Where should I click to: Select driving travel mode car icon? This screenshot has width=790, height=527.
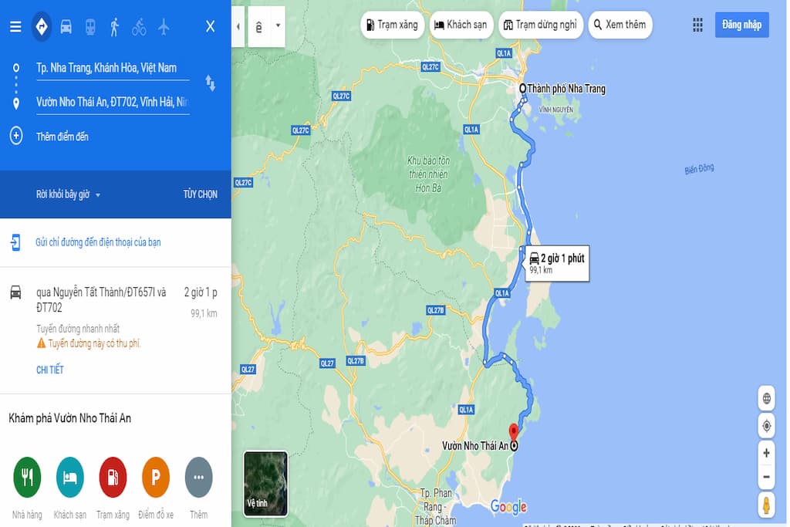66,26
